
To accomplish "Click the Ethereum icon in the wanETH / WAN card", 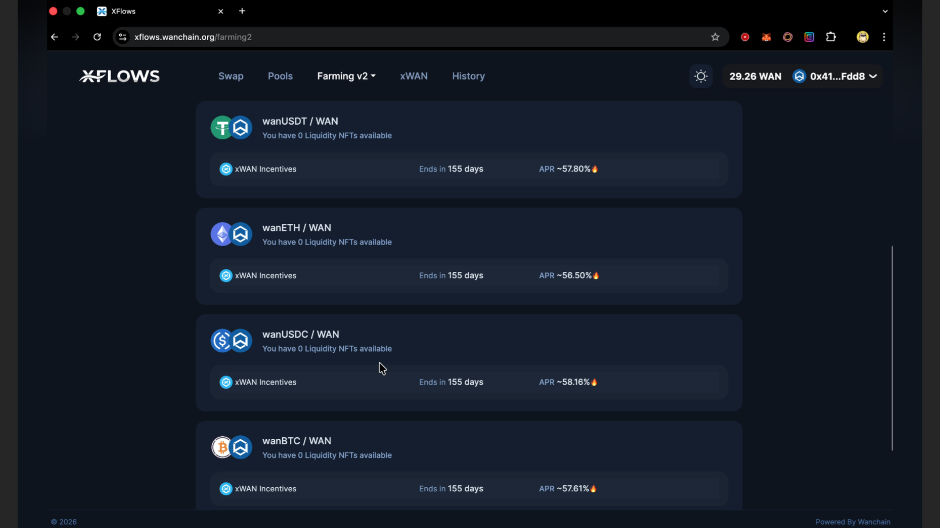I will point(221,234).
